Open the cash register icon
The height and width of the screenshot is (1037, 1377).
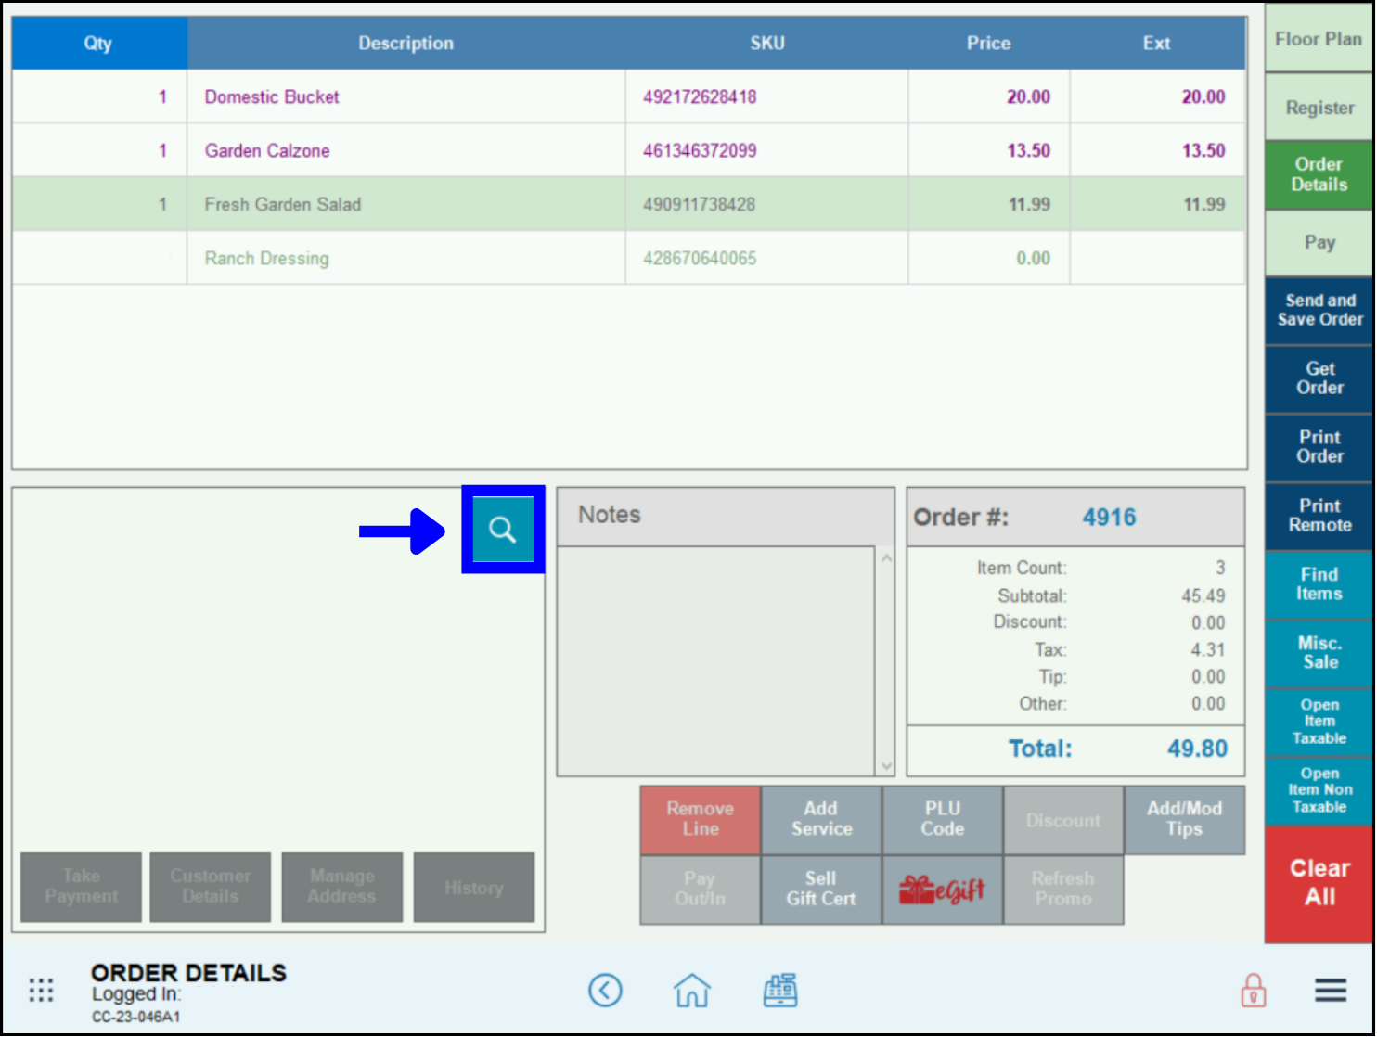pos(779,990)
